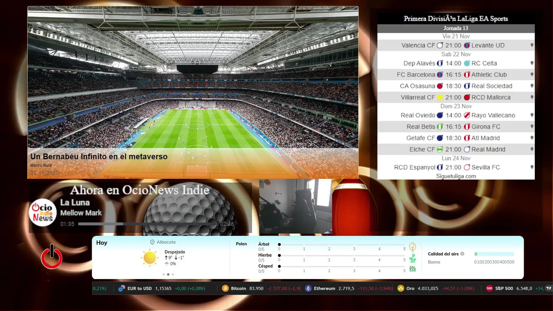
Task: Click the location pin next to Albacete
Action: coord(152,242)
